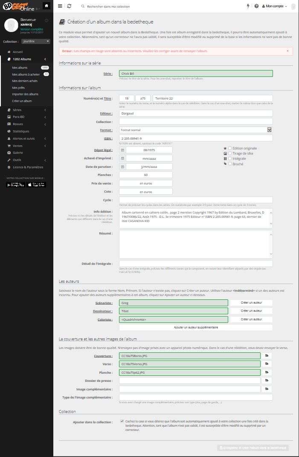299x457 pixels.
Task: Click the home icon next to BDGest logo
Action: 46,6
